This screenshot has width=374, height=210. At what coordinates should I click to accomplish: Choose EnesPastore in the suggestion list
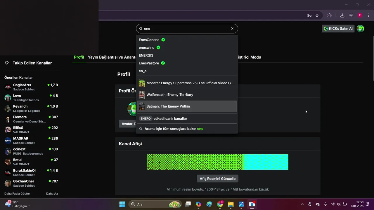[x=187, y=63]
